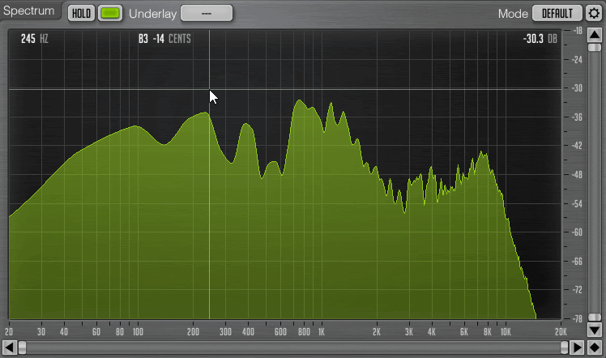The width and height of the screenshot is (606, 358).
Task: Click the left horizontal zoom slider handle
Action: pyautogui.click(x=23, y=347)
